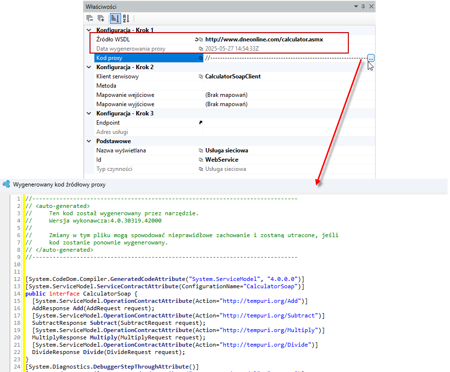Viewport: 450px width, 372px height.
Task: Click the blue icon beside Wygenerowany kod źródłowy proxy
Action: [x=6, y=184]
